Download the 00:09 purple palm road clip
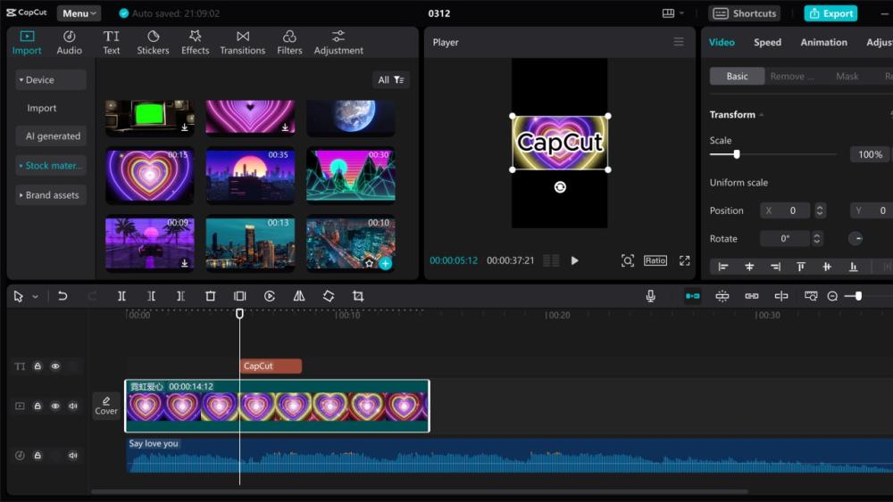This screenshot has height=502, width=893. pyautogui.click(x=185, y=263)
